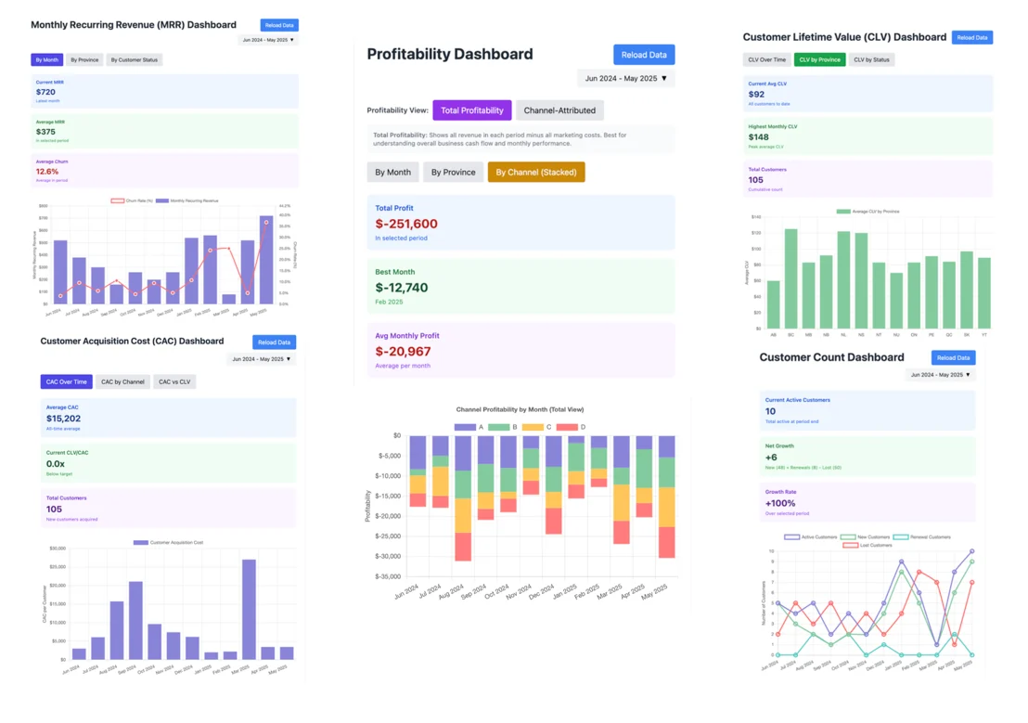Select the CLV Over Time tab

[x=766, y=59]
